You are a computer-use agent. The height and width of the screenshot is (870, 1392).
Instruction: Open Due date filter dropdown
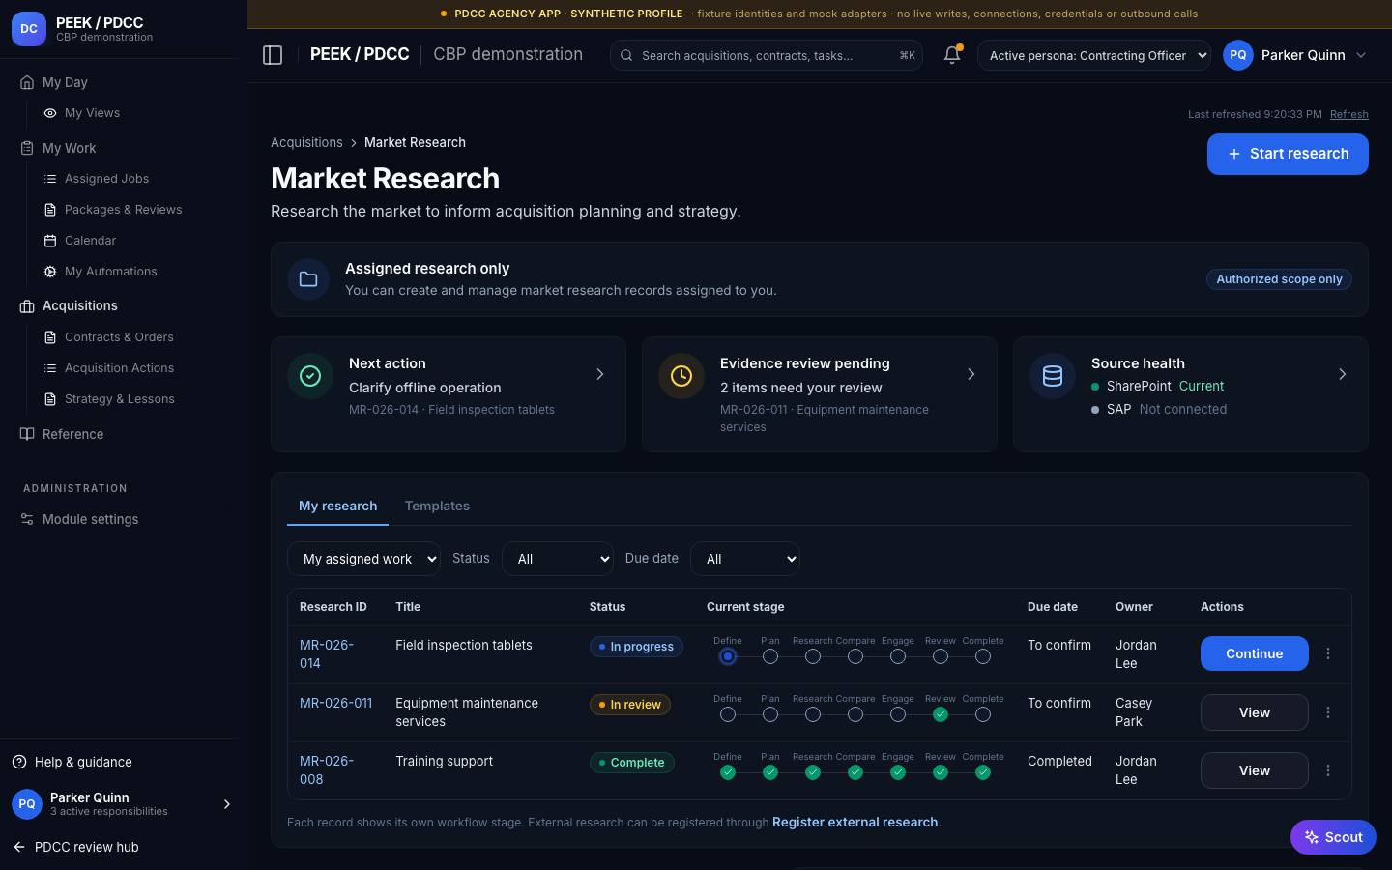coord(745,559)
